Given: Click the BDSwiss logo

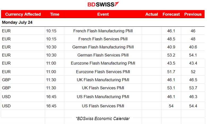Looking at the screenshot, I should point(103,4).
